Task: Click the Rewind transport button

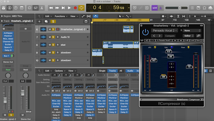Action: 51,8
